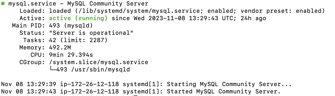The image size is (335, 96).
Task: Click the green active (running) status text
Action: pyautogui.click(x=78, y=18)
